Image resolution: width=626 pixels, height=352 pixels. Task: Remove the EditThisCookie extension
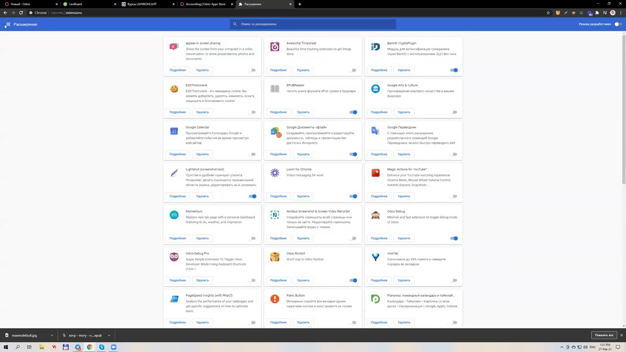202,112
